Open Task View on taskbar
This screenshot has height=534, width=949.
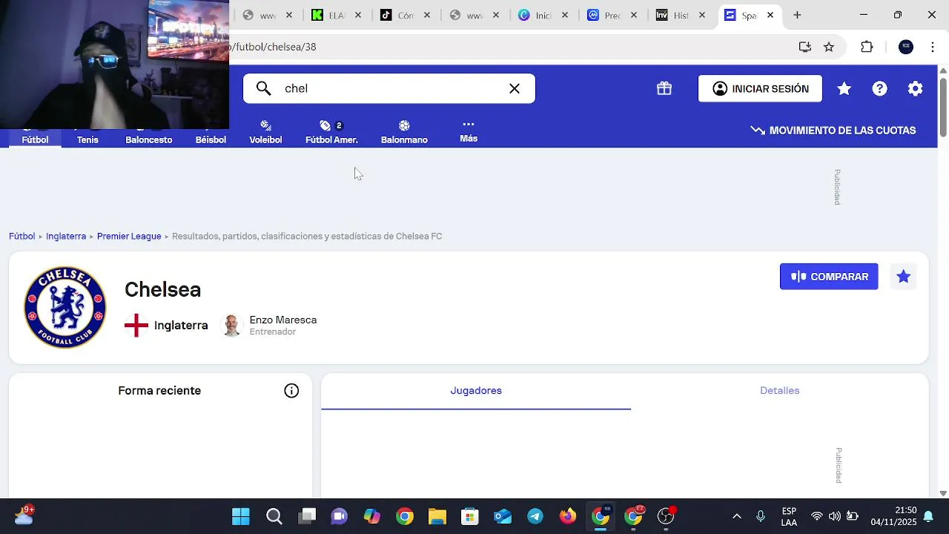307,516
